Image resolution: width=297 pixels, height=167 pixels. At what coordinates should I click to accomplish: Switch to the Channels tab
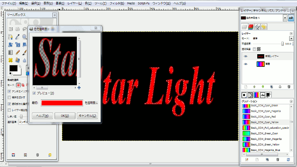pos(251,27)
